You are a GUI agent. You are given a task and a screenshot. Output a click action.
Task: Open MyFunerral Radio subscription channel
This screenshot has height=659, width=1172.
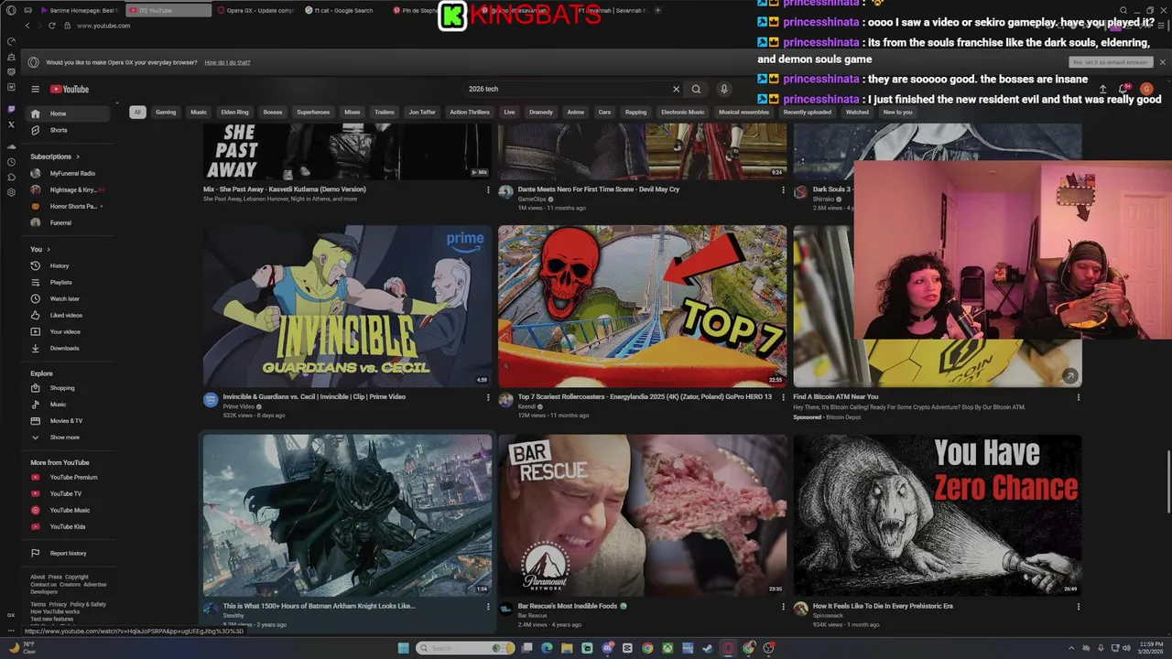pos(69,173)
